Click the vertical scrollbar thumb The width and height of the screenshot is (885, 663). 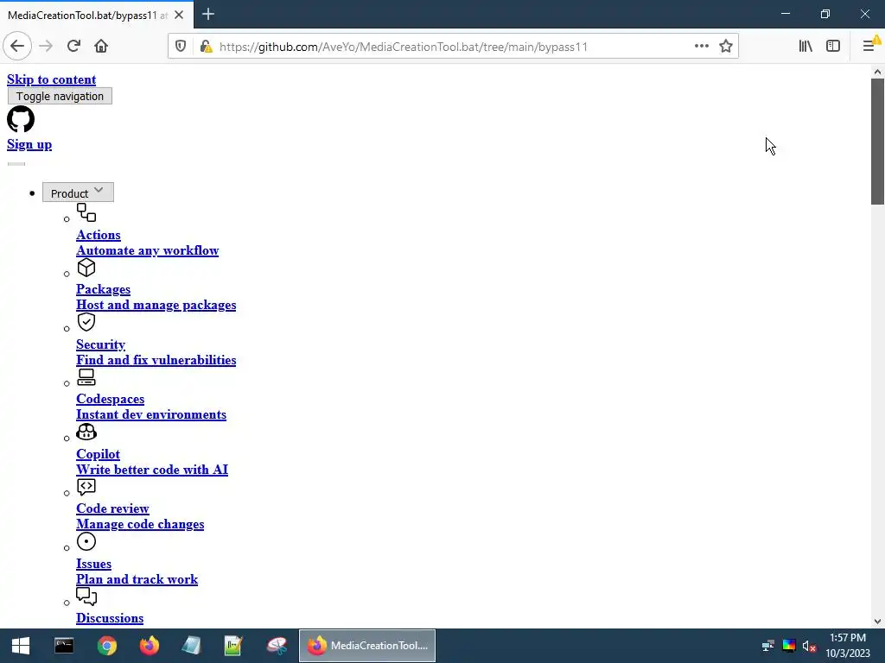[x=877, y=142]
